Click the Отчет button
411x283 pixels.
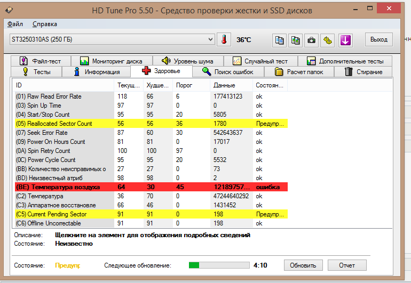coord(347,265)
